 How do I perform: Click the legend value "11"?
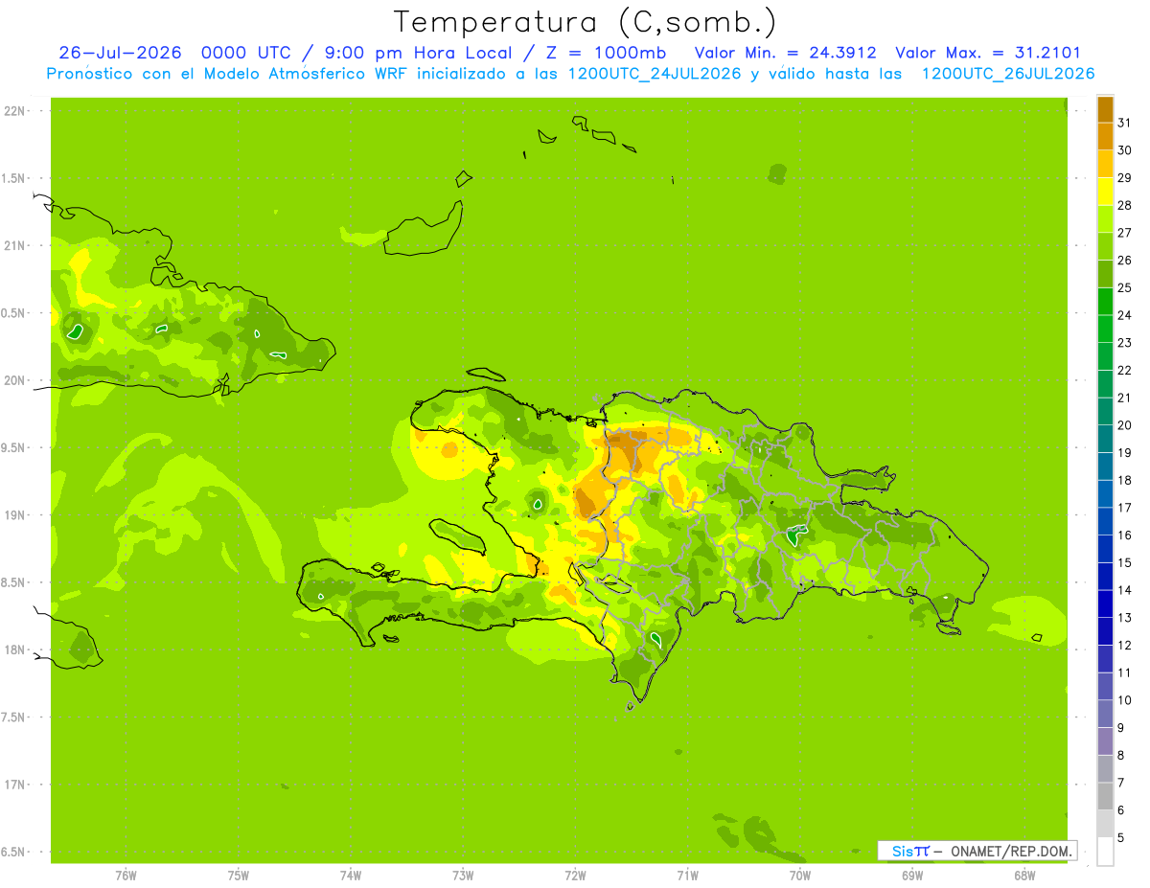click(1124, 672)
